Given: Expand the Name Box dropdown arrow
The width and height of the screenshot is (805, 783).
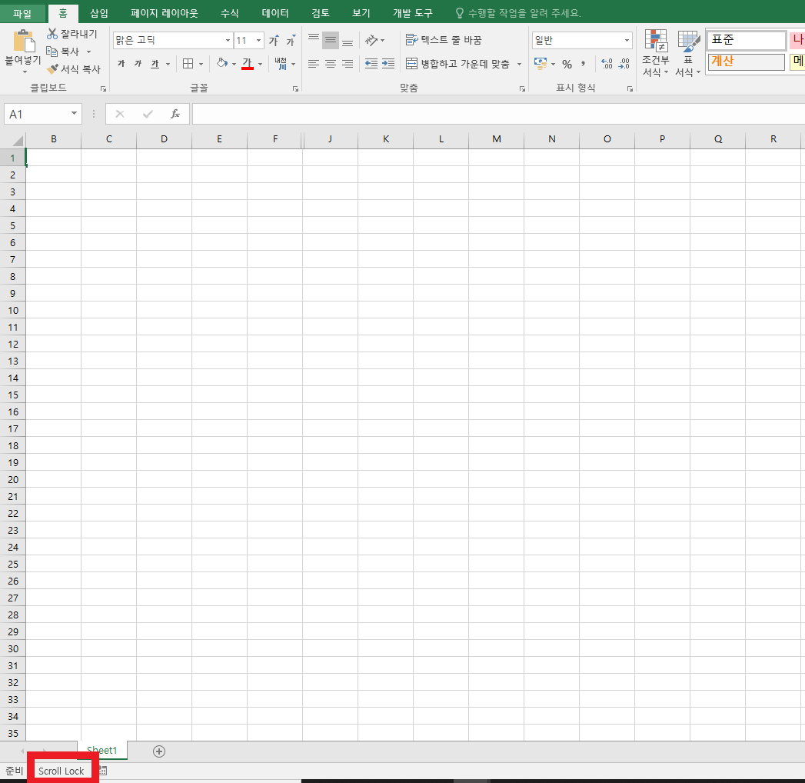Looking at the screenshot, I should (x=74, y=114).
